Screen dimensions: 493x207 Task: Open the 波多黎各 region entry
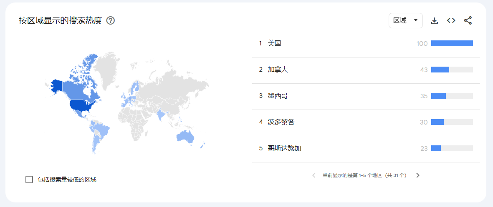(x=366, y=122)
